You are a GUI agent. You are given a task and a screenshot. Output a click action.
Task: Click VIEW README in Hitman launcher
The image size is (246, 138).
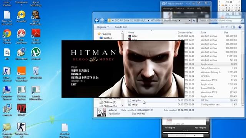80,71
